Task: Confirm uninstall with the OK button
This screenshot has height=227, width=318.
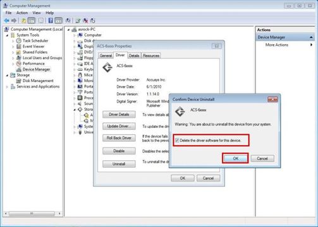Action: click(235, 158)
